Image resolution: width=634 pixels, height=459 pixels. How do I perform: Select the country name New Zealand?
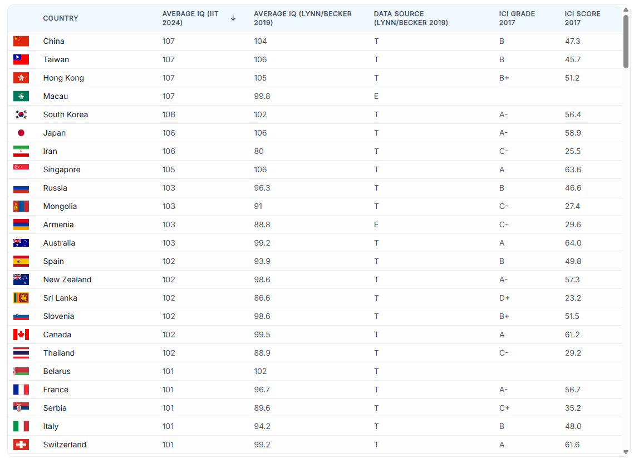[x=67, y=280]
